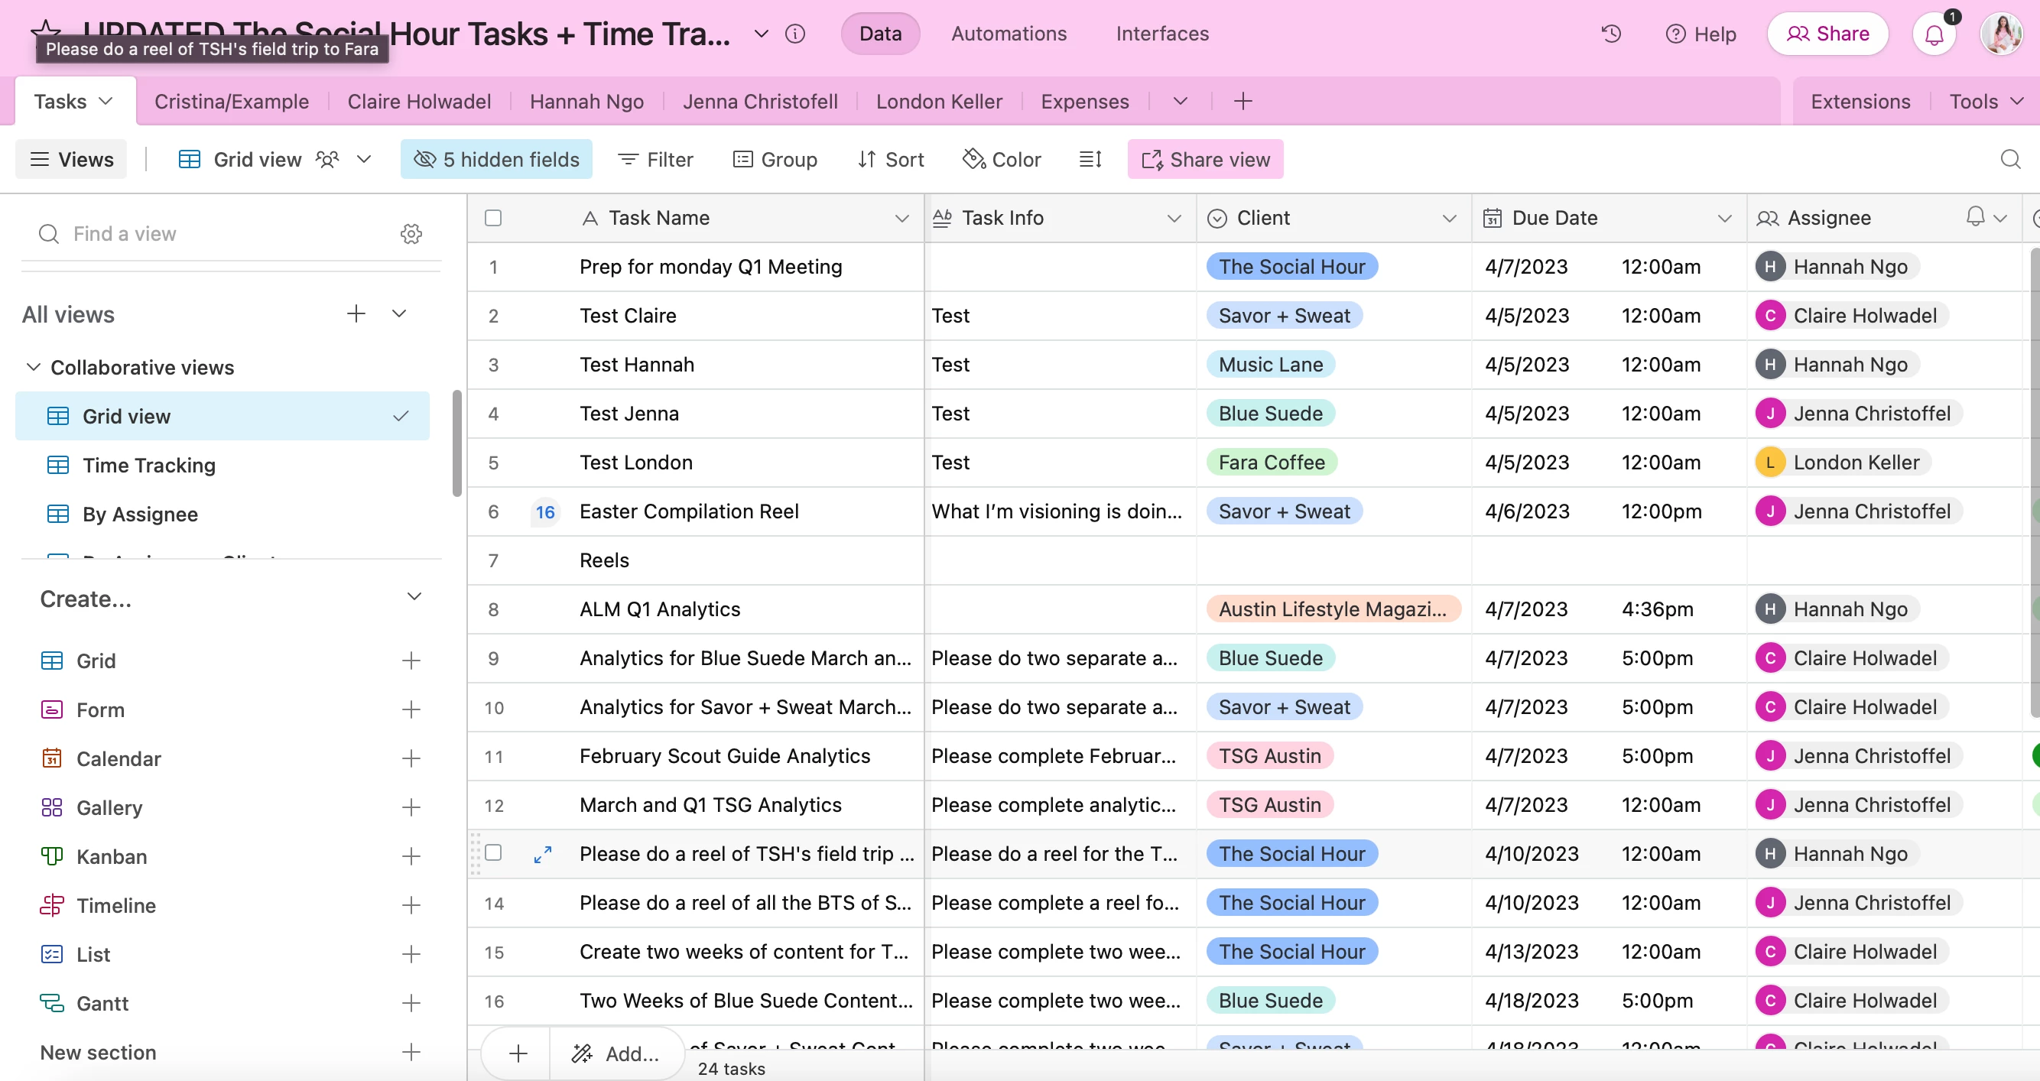Click the notifications bell icon

1934,35
